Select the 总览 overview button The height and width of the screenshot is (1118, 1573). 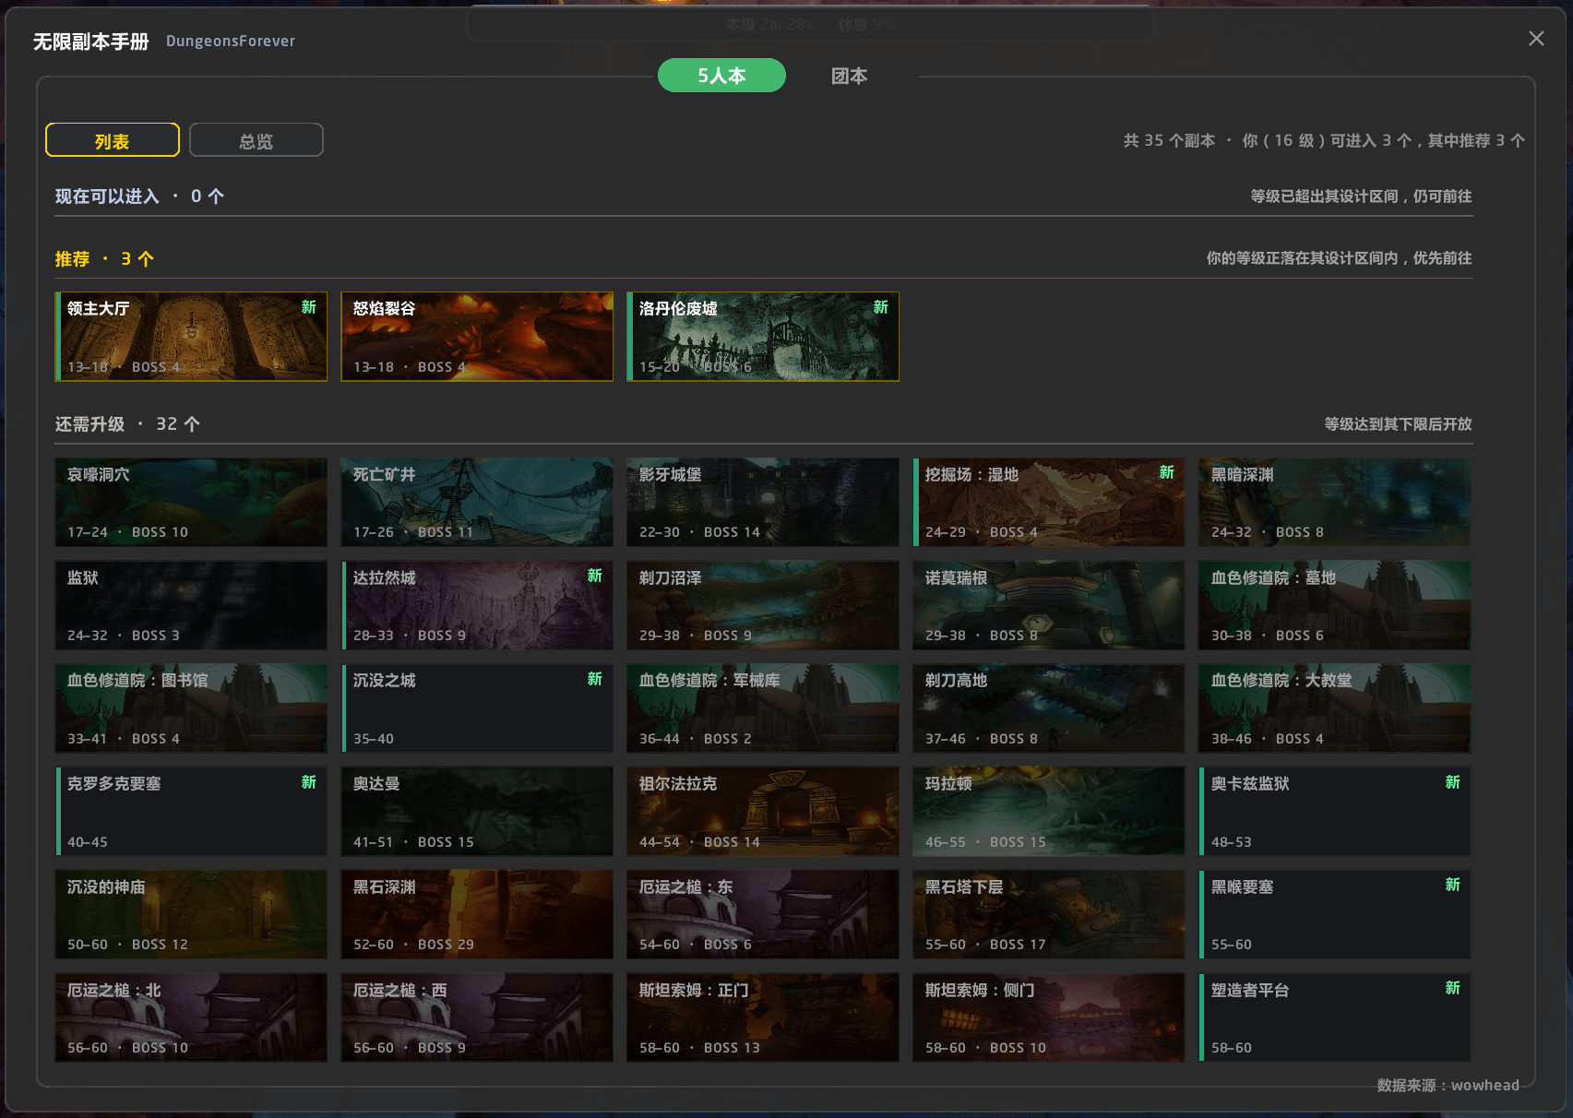coord(256,140)
